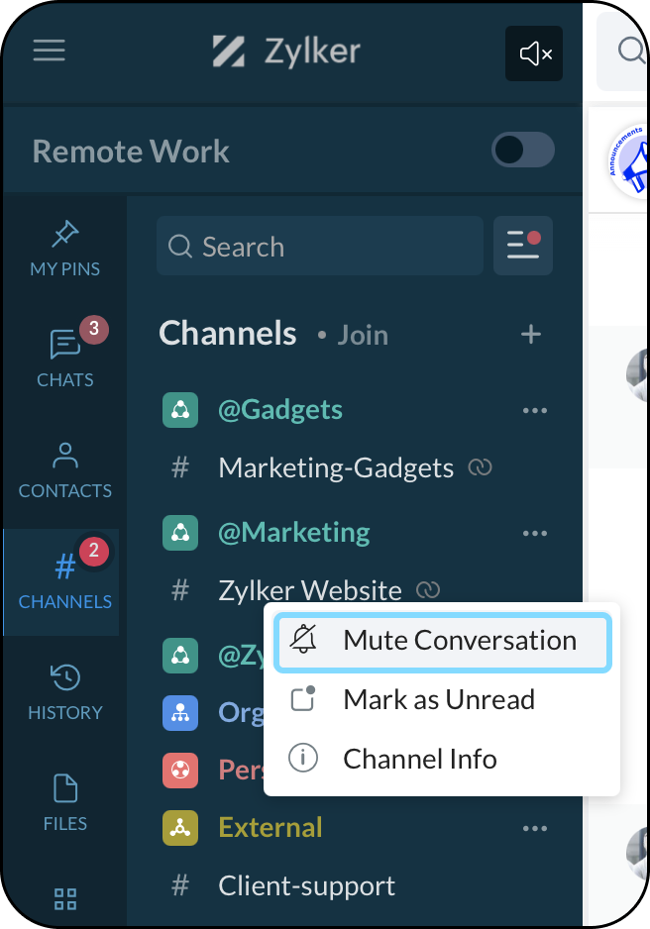650x929 pixels.
Task: Open the @Gadgets team
Action: tap(280, 409)
